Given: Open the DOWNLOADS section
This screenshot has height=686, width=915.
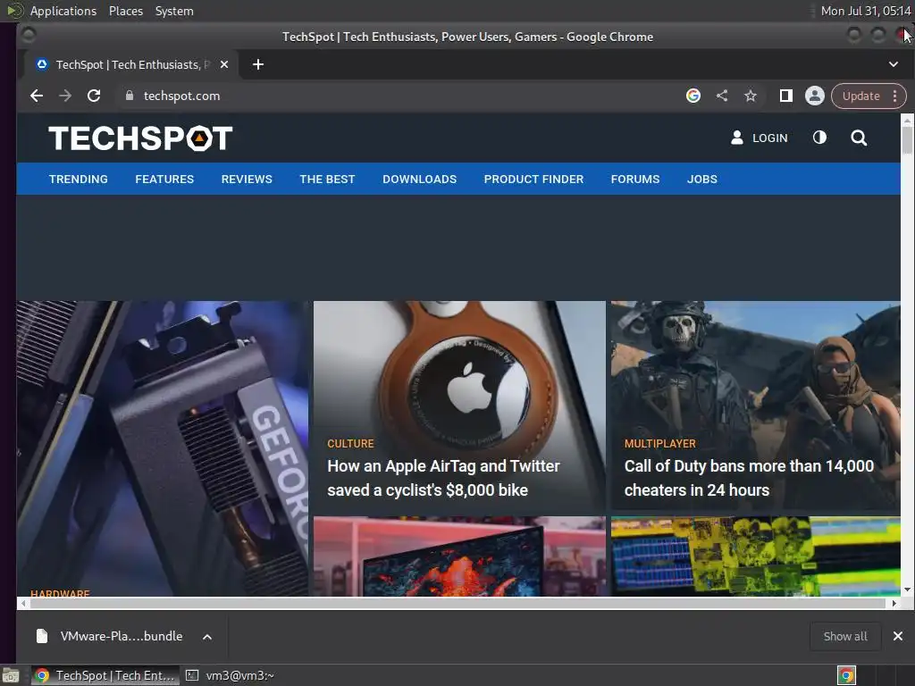Looking at the screenshot, I should coord(420,179).
